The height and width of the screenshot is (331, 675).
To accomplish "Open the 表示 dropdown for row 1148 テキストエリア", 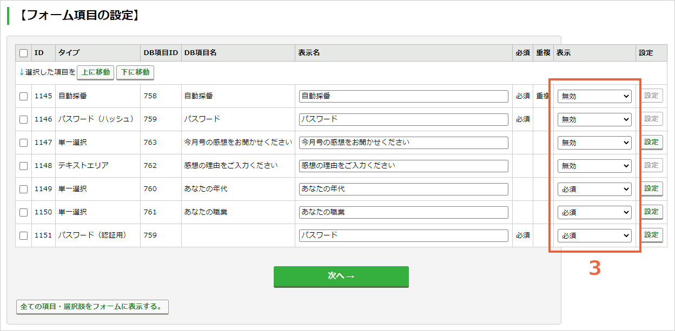I will point(594,166).
